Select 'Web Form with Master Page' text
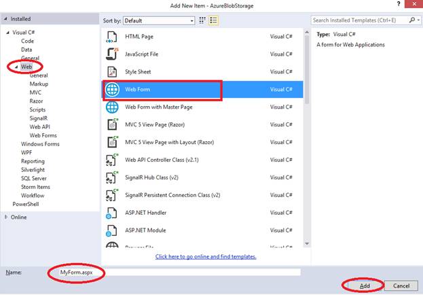 tap(159, 107)
